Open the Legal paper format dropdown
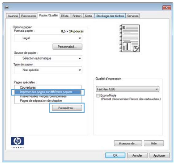This screenshot has height=163, width=174. [x=48, y=38]
